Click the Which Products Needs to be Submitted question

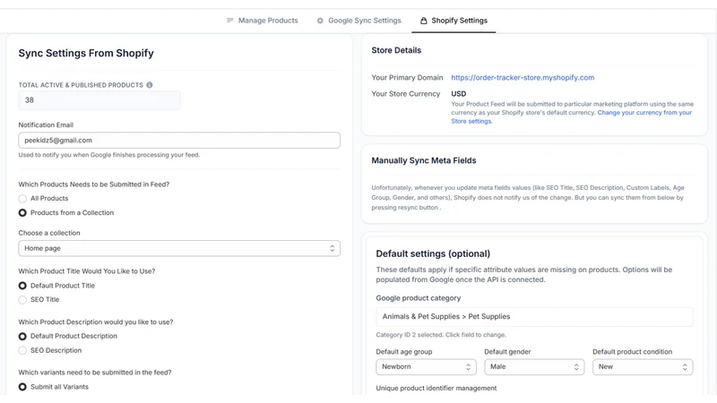(x=94, y=184)
